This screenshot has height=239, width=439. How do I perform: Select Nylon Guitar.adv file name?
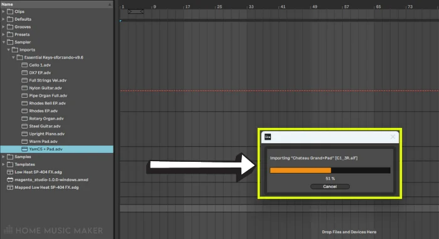46,88
